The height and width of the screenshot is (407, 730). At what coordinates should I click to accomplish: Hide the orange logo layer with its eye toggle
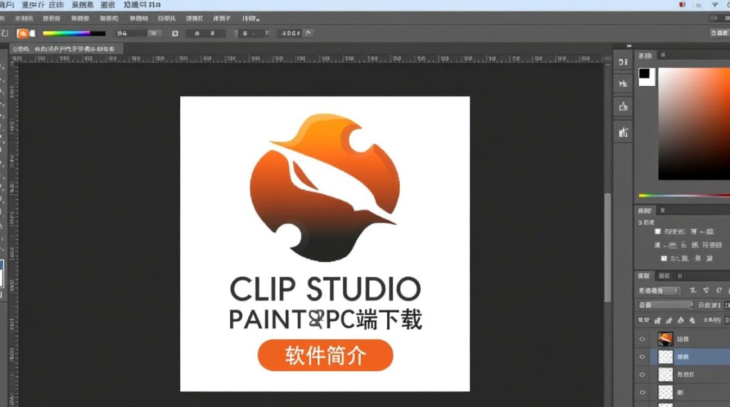point(642,338)
